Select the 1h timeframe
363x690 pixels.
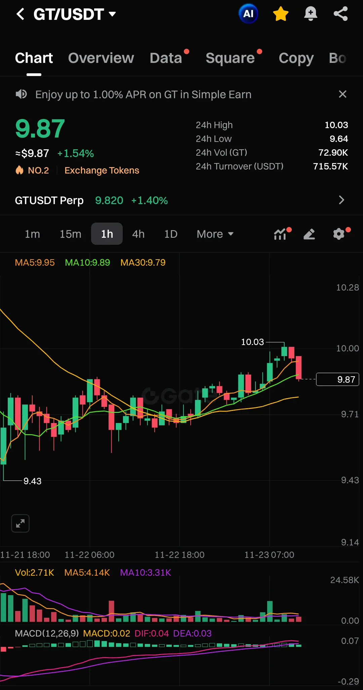(107, 234)
